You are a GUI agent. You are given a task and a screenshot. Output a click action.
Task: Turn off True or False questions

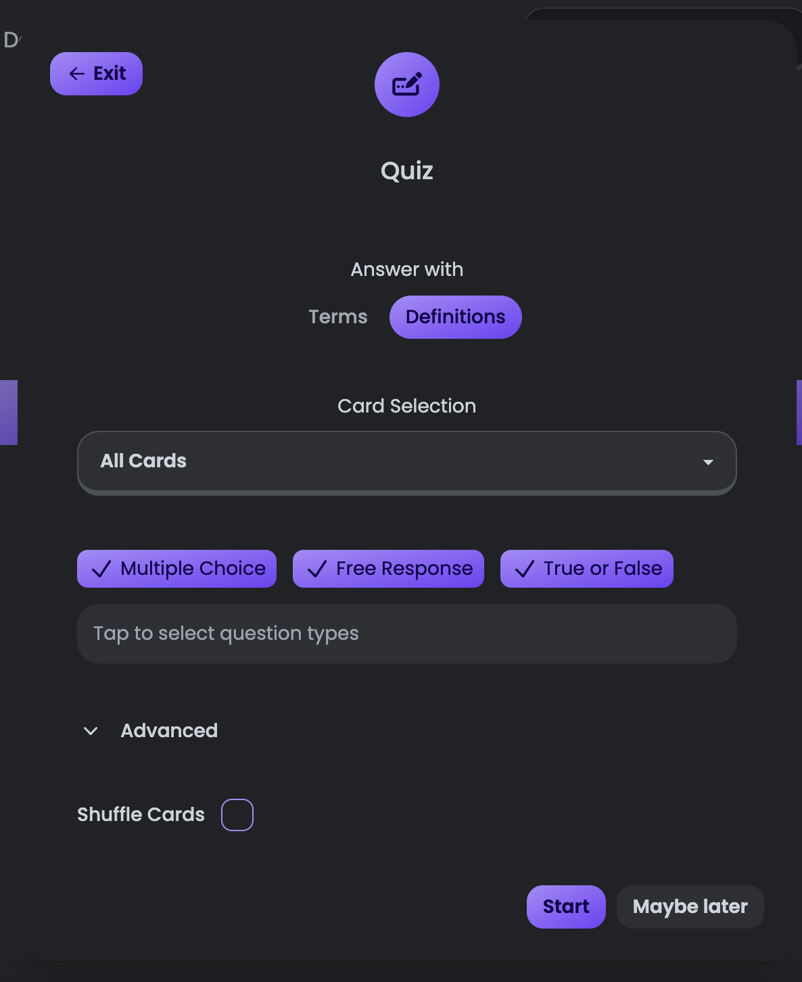point(586,569)
